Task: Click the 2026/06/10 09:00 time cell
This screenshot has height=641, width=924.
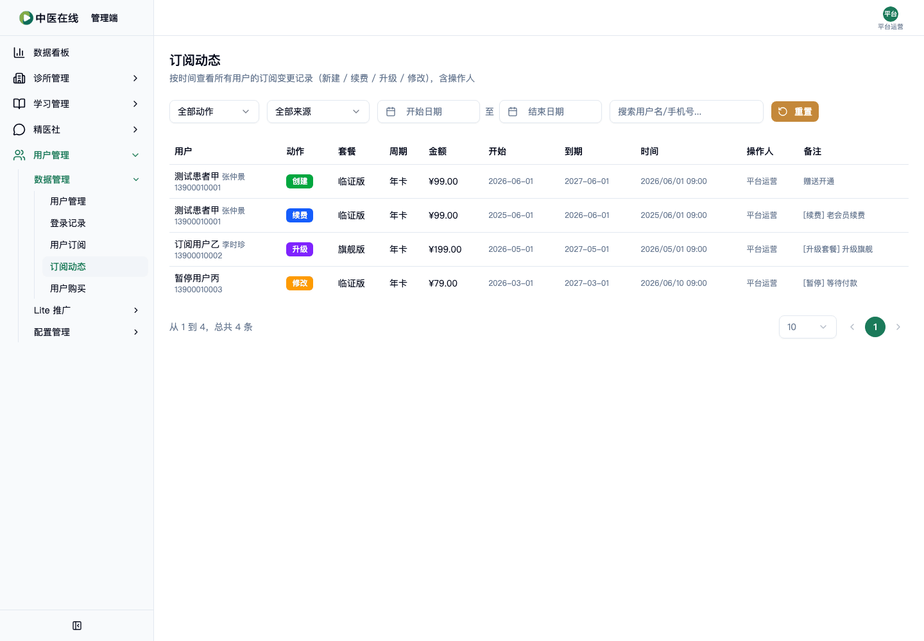Action: click(674, 283)
